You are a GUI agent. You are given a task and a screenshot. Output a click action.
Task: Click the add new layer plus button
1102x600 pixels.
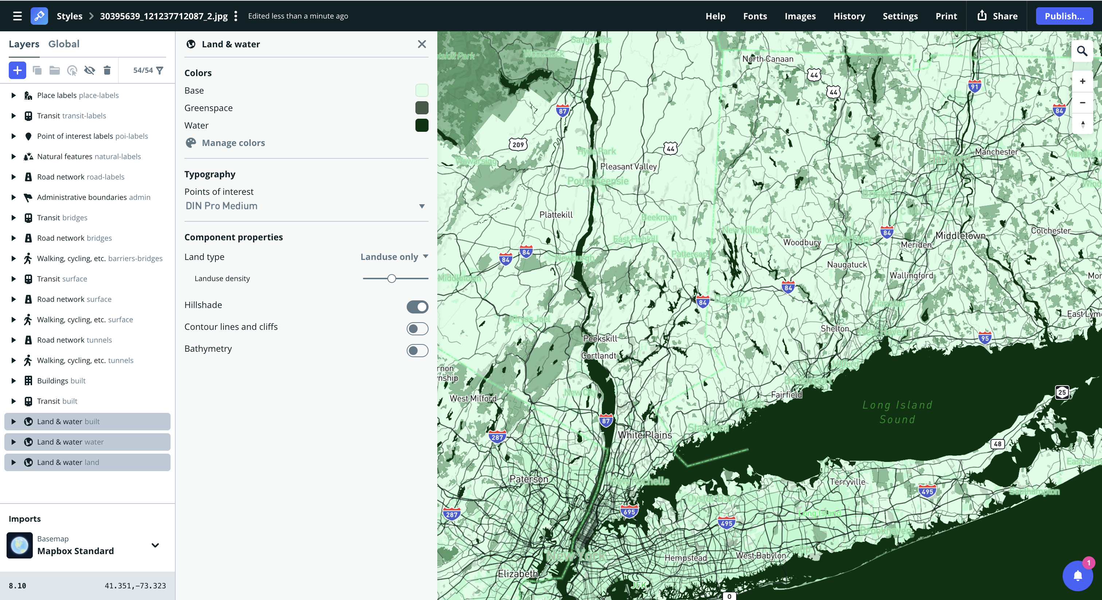(x=17, y=70)
